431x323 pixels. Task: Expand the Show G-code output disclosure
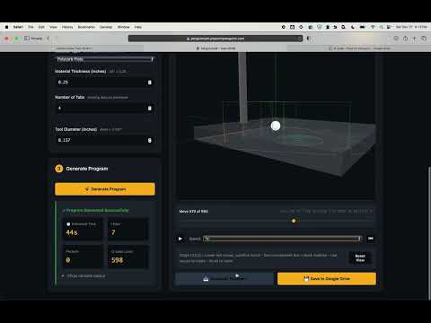point(84,275)
